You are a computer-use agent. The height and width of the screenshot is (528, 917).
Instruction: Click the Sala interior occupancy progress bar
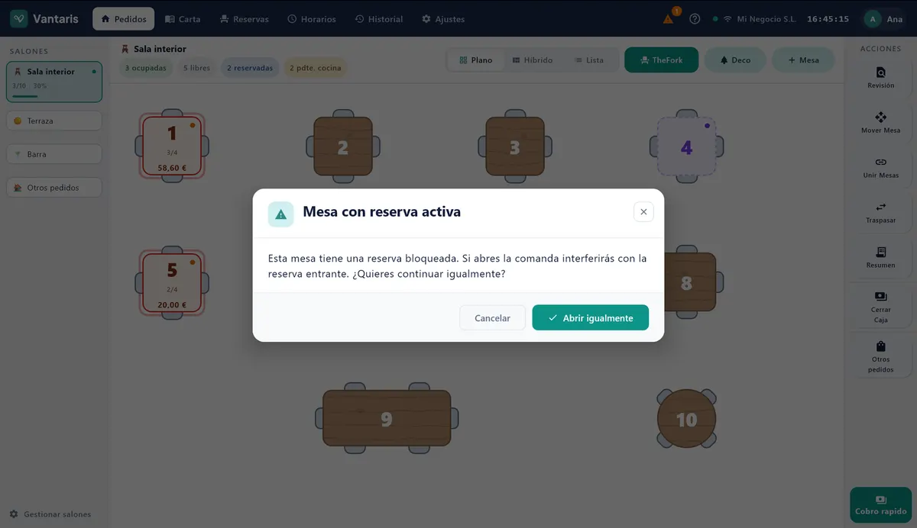tap(53, 96)
